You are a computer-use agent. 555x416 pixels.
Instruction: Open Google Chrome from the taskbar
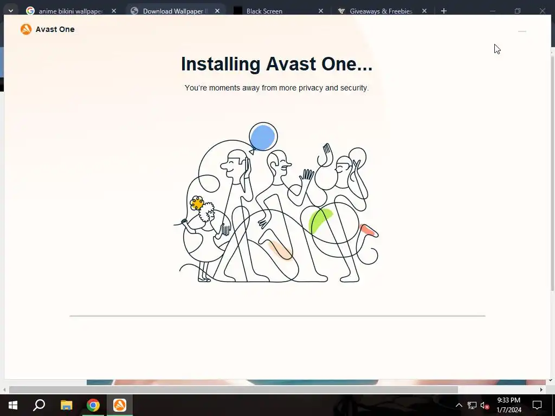(93, 405)
